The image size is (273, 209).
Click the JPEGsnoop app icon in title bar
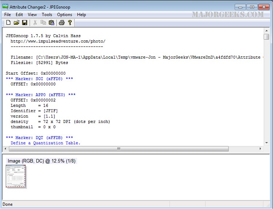[5, 7]
